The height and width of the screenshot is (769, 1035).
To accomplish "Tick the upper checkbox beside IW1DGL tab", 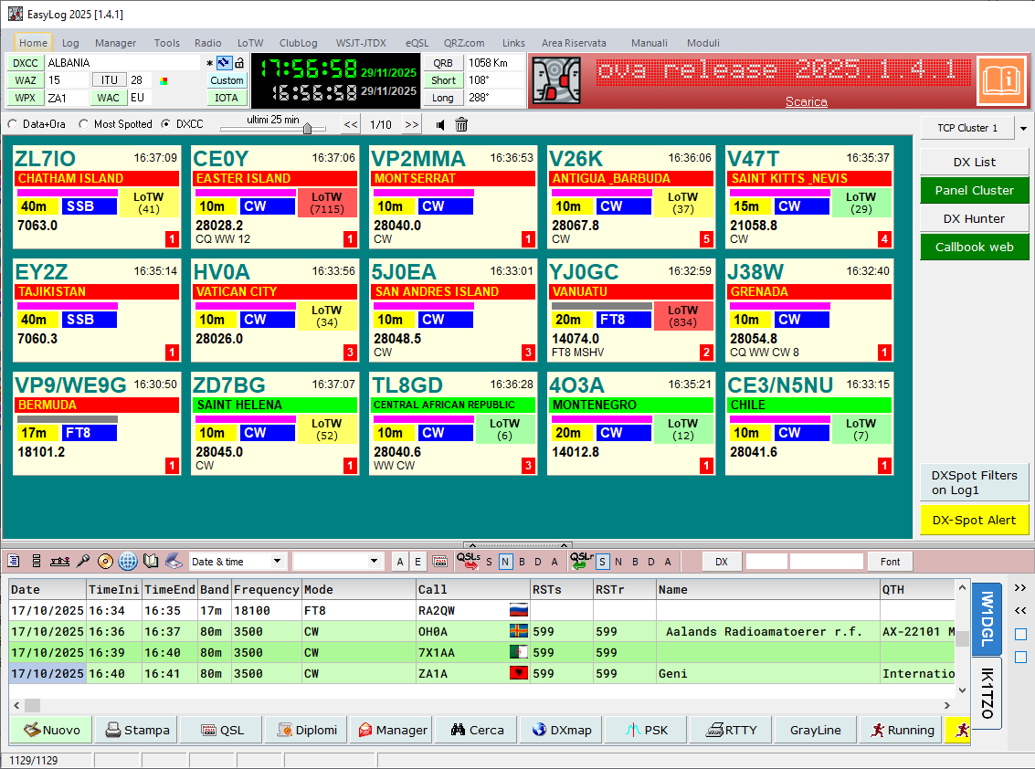I will 1020,635.
